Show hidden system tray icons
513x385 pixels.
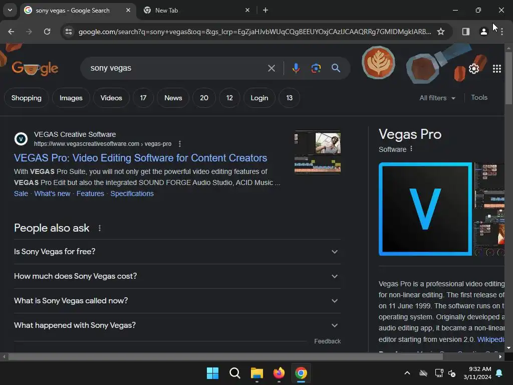[407, 373]
